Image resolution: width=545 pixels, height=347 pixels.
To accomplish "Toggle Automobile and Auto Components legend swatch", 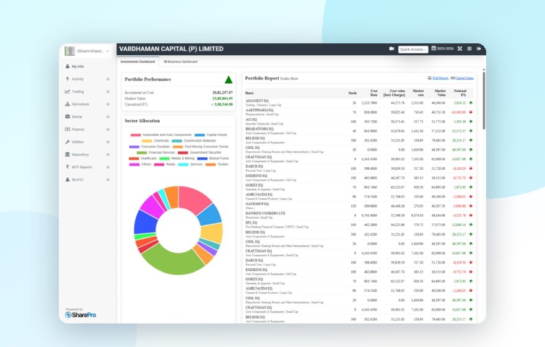I will click(x=136, y=135).
